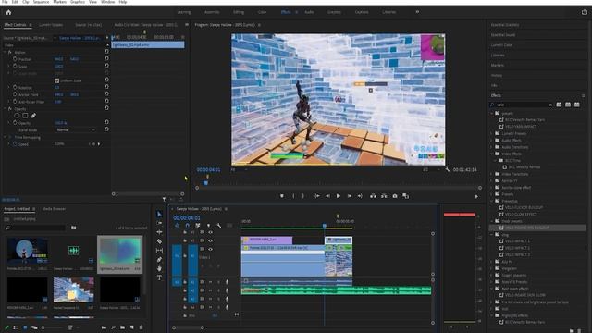Toggle the Scale animation stopwatch

15,66
